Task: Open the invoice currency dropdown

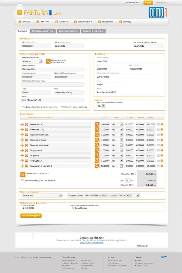Action: click(x=101, y=106)
